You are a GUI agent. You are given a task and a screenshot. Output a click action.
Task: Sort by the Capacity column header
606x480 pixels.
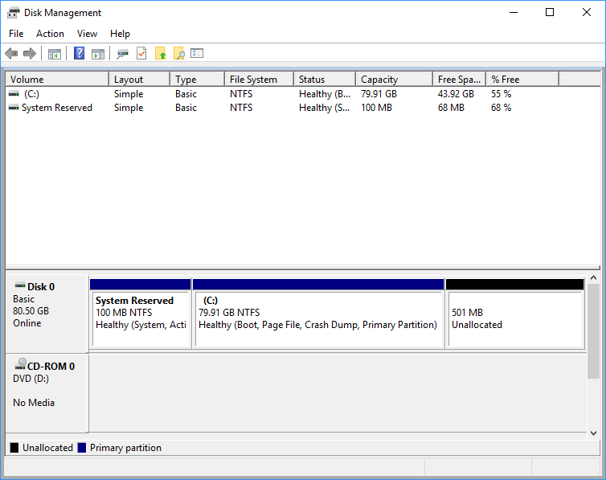tap(394, 80)
